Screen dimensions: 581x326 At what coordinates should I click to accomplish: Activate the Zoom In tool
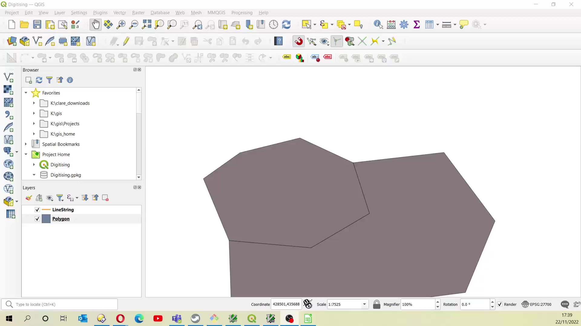121,24
